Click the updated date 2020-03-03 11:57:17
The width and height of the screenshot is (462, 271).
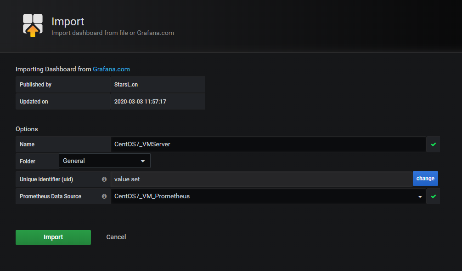click(x=140, y=101)
